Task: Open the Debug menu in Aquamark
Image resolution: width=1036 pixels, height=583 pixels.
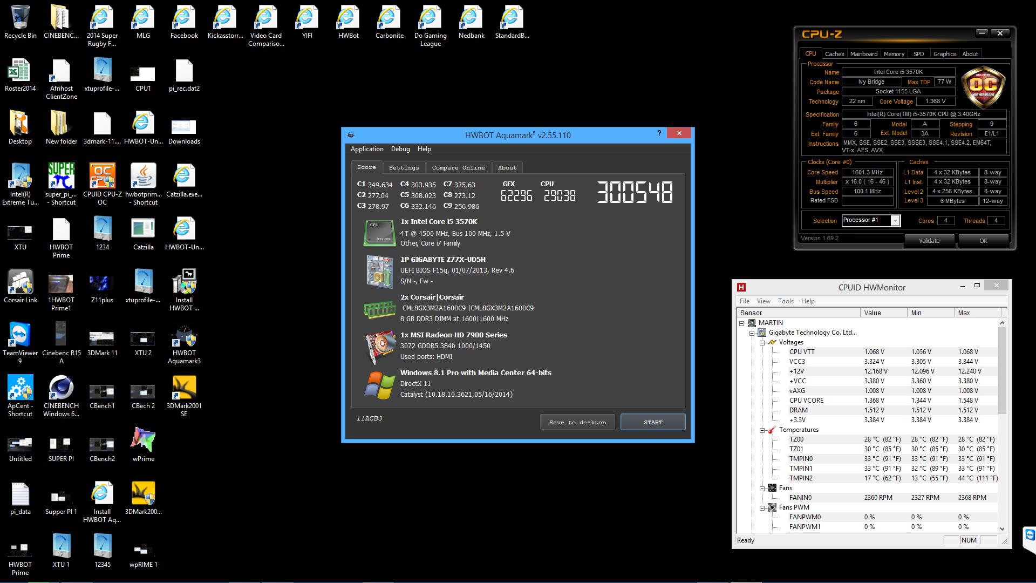Action: coord(400,149)
